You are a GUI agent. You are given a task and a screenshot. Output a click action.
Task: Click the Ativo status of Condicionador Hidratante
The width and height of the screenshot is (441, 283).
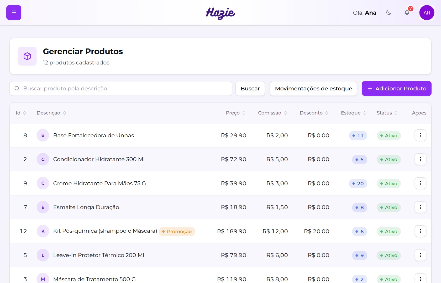pyautogui.click(x=389, y=159)
